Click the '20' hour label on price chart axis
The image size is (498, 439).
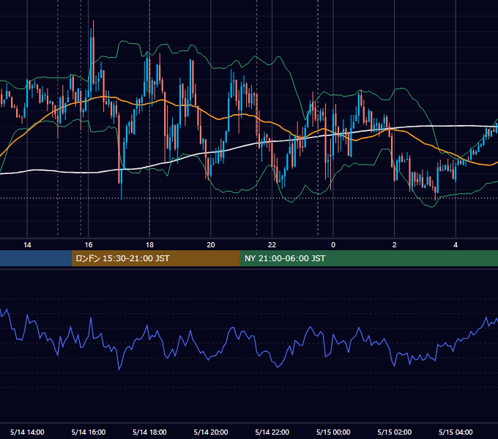tap(211, 245)
